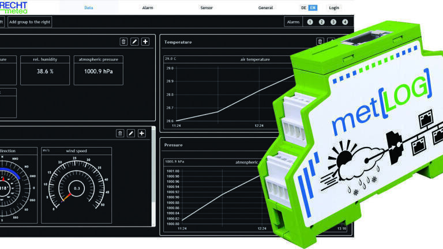Click the 12:24 label on pressure chart
Image resolution: width=443 pixels, height=249 pixels.
point(262,228)
